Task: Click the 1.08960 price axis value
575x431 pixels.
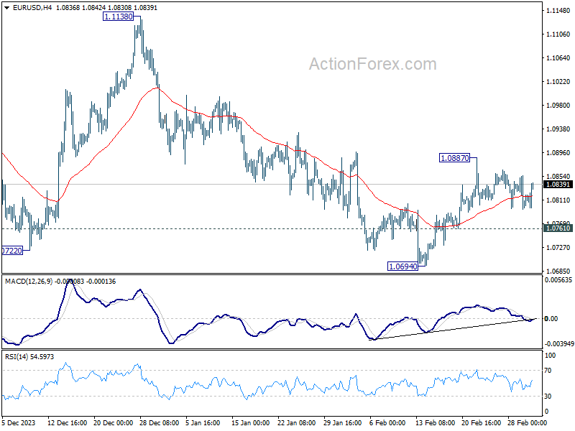Action: 558,152
